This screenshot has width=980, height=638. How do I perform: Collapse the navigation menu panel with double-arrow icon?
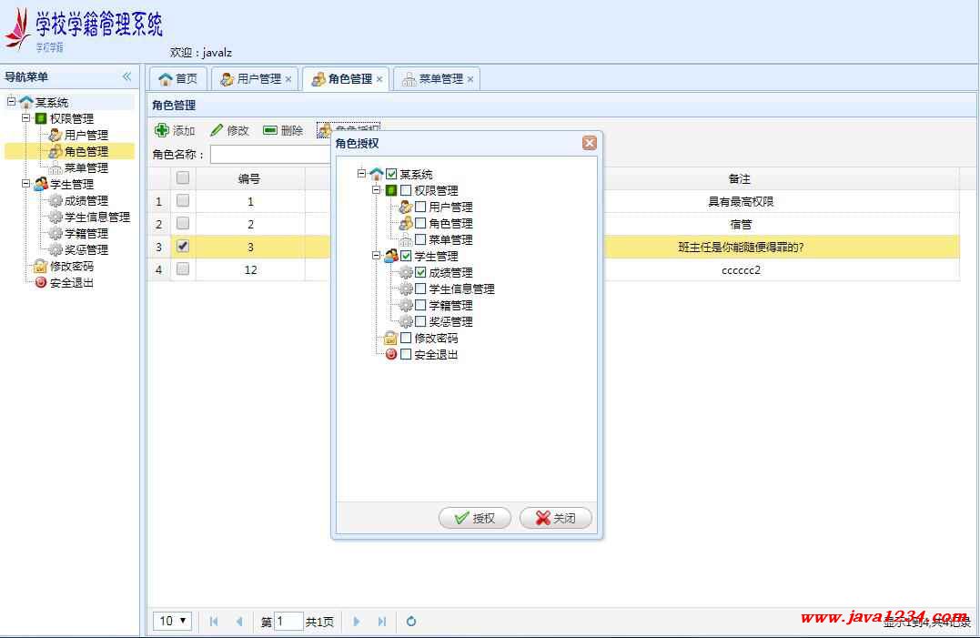coord(127,77)
